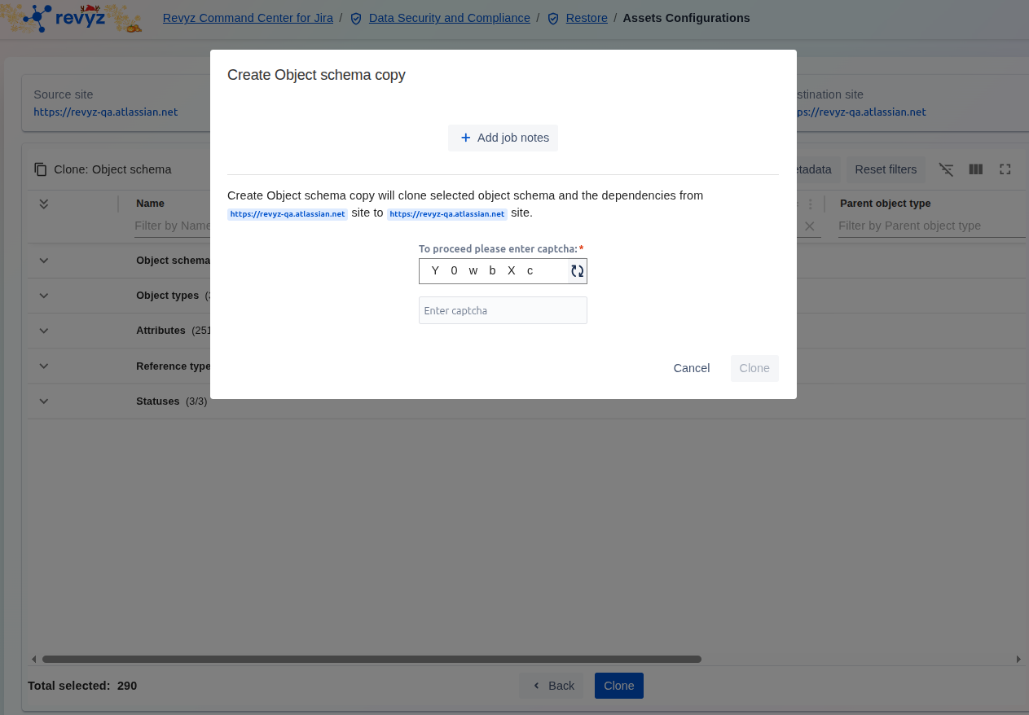Open Data Security and Compliance breadcrumb
1029x715 pixels.
pos(449,18)
